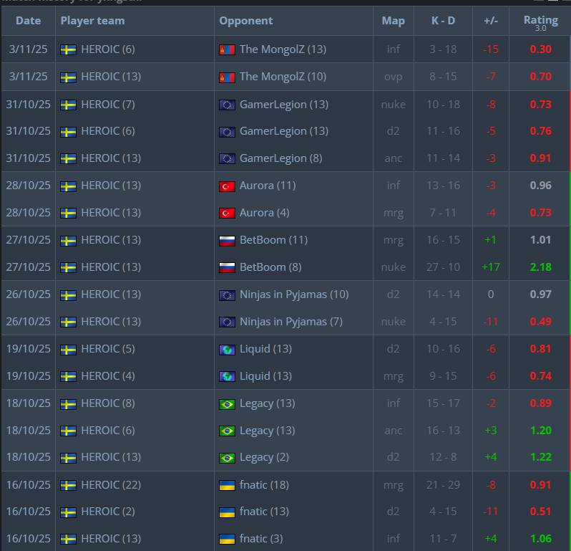Click the Ukrainian flag next to fnatic (13)
Viewport: 571px width, 551px height.
coord(227,512)
